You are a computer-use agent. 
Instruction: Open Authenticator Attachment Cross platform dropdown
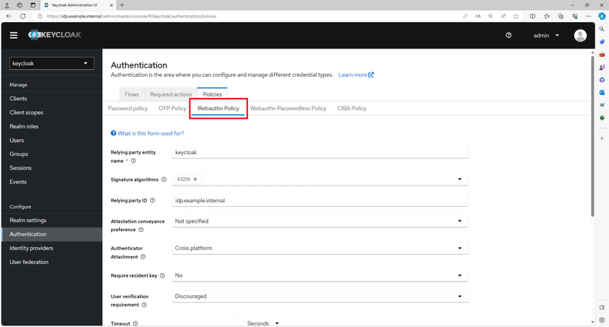[320, 248]
